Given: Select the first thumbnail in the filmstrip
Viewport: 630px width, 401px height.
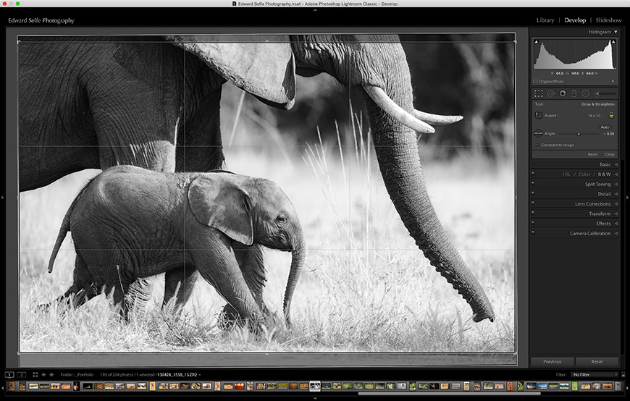Looking at the screenshot, I should 12,386.
